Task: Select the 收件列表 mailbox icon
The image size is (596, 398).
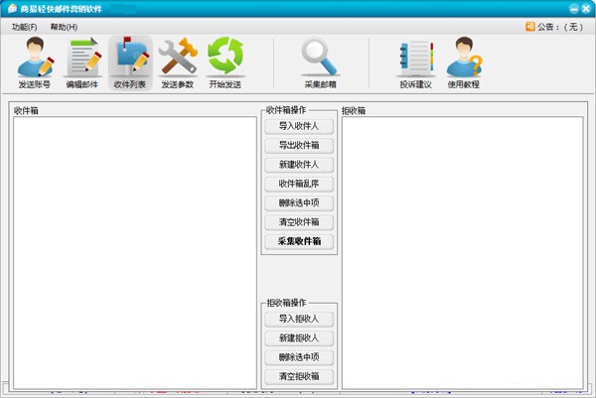Action: tap(130, 64)
